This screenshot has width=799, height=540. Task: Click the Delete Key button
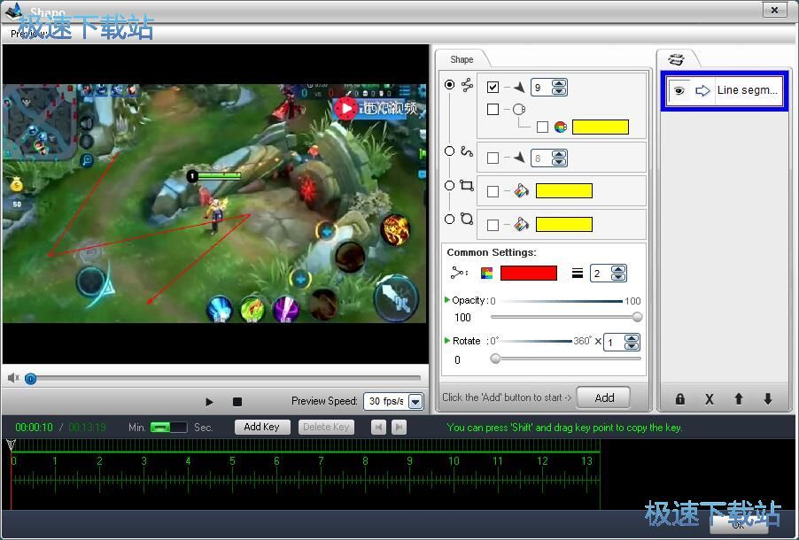click(x=326, y=427)
